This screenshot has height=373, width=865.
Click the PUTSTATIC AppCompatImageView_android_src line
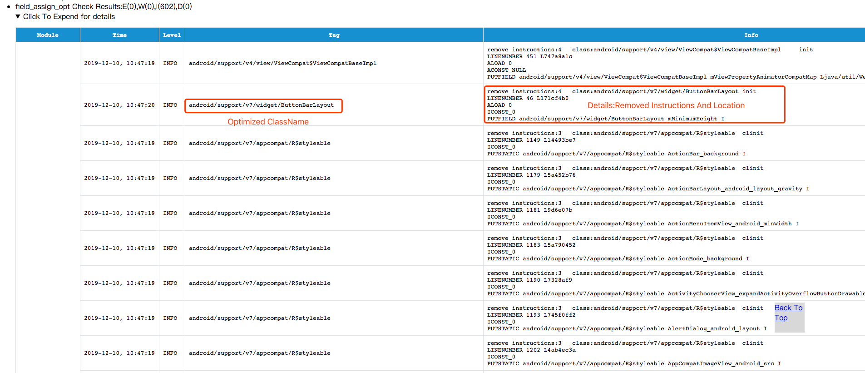[x=634, y=363]
